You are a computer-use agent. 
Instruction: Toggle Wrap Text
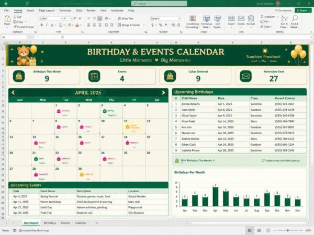tap(126, 18)
